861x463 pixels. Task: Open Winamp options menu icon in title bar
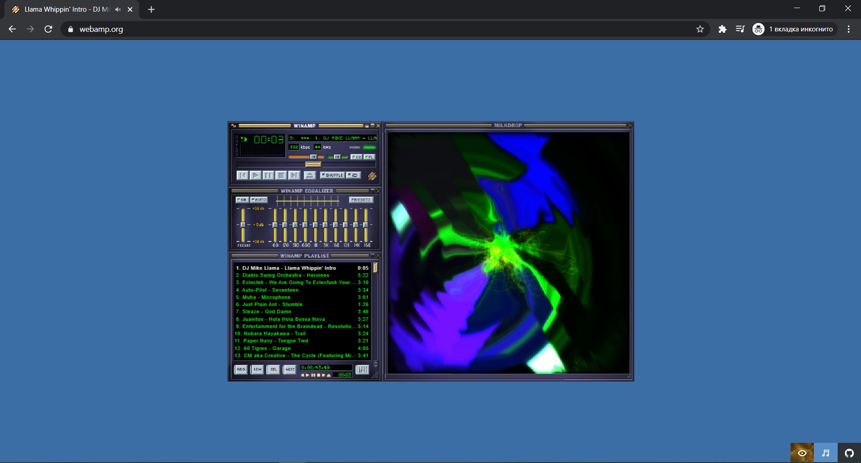(x=234, y=126)
